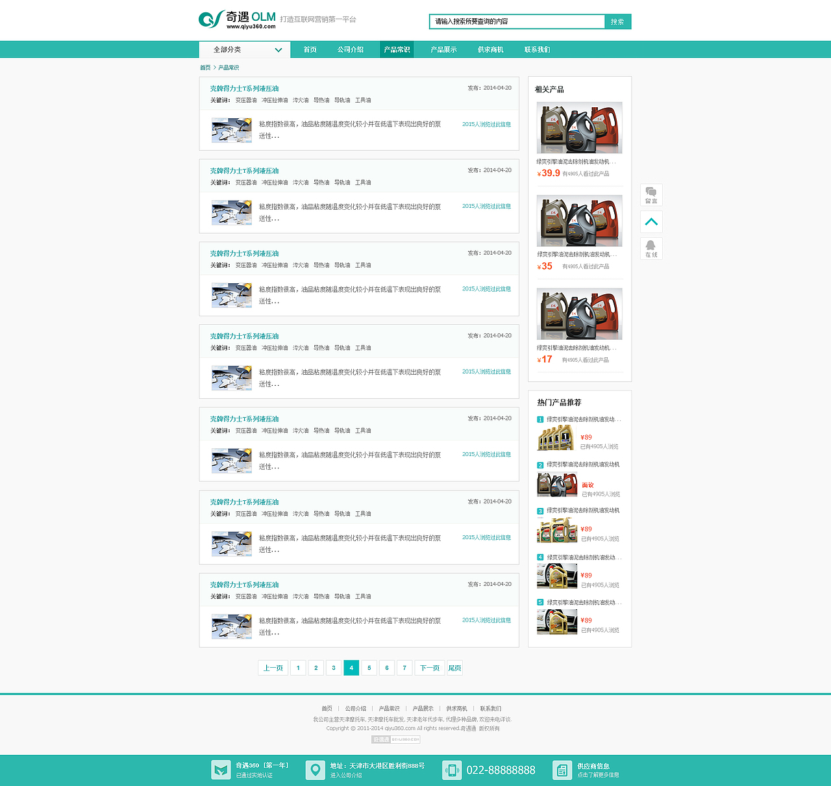Screen dimensions: 831x786
Task: Click footer link 公司介绍
Action: 356,709
